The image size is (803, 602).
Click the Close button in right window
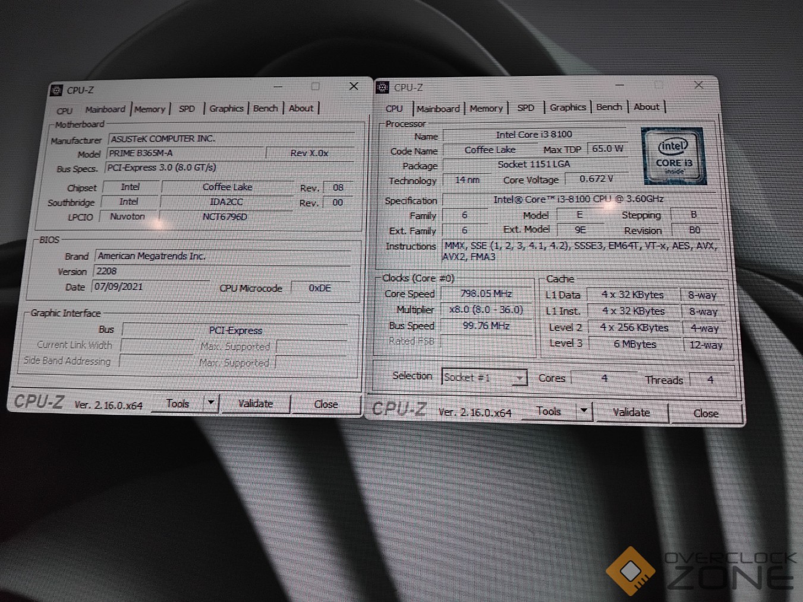click(x=706, y=413)
